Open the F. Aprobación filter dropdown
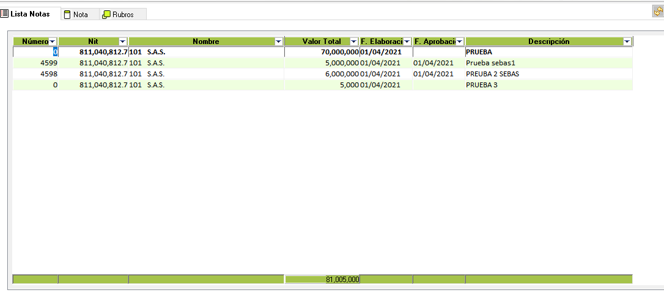The image size is (664, 298). 459,42
